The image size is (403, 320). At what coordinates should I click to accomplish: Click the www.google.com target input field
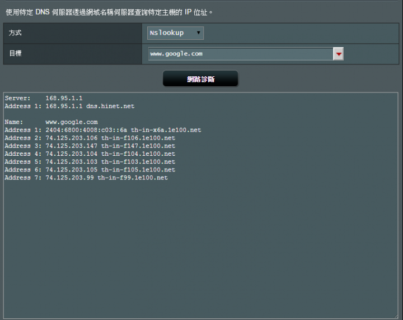tap(241, 54)
